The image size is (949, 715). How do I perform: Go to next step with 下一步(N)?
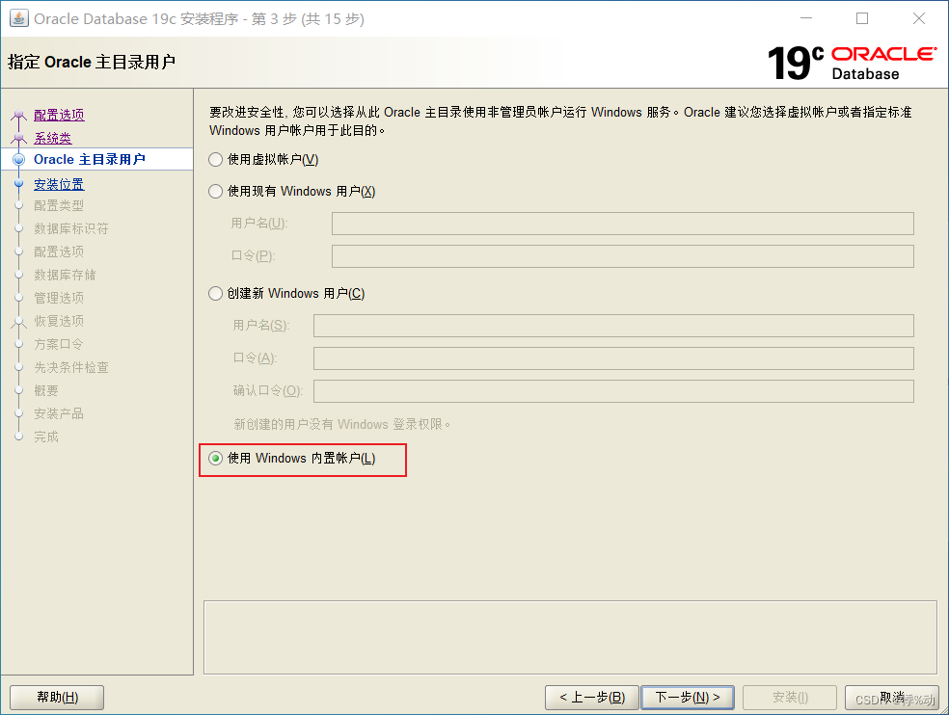point(688,698)
